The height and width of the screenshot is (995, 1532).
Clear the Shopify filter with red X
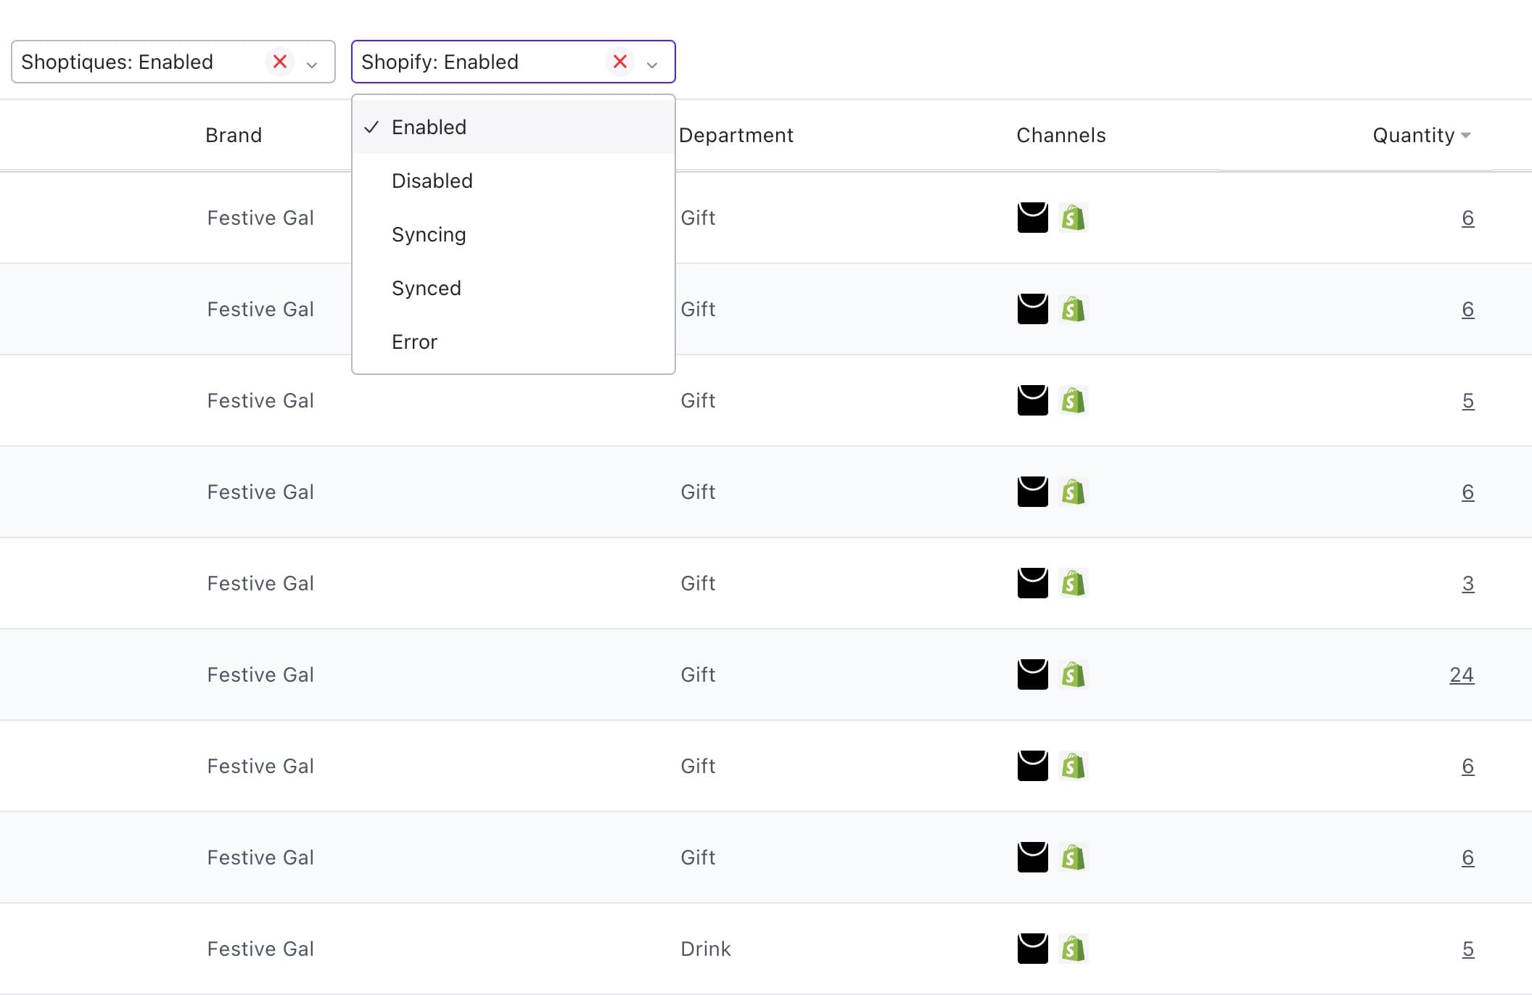[620, 62]
